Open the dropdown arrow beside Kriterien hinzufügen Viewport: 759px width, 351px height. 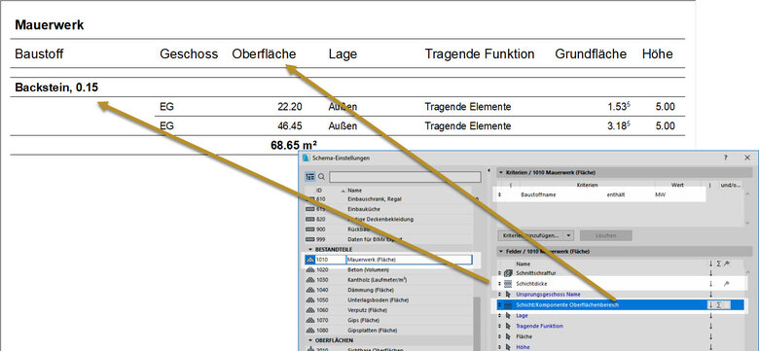point(569,235)
